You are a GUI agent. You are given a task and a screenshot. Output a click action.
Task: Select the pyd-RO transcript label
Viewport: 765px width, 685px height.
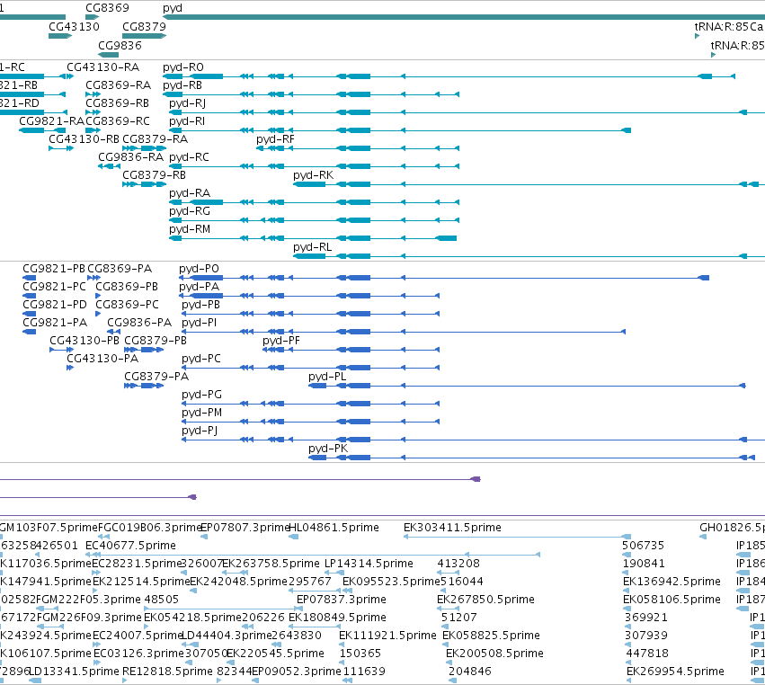tap(183, 67)
